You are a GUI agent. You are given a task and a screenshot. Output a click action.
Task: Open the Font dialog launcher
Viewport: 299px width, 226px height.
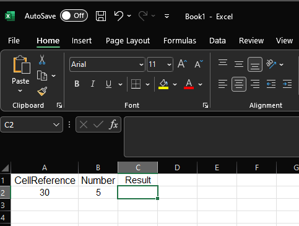(x=206, y=105)
